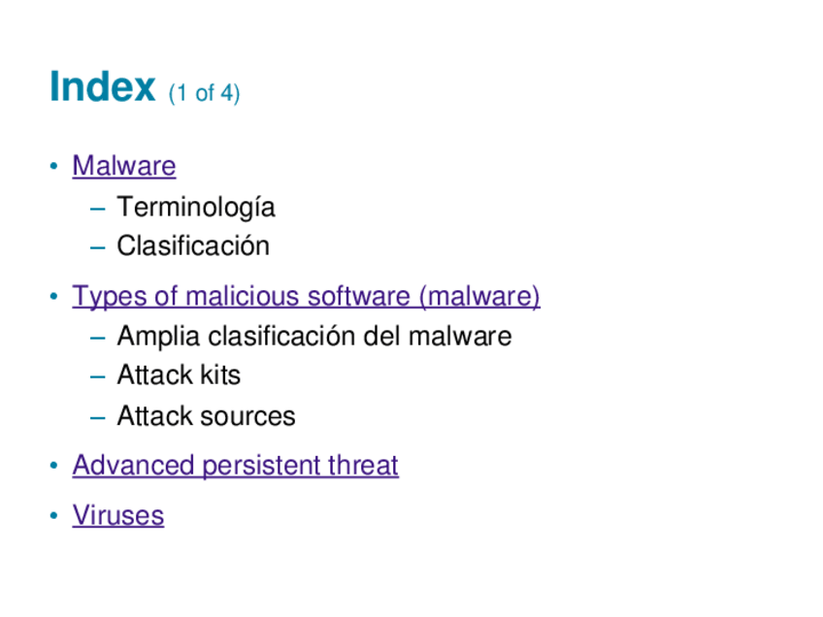
Task: Click the Amplia clasificación del malware text
Action: (x=313, y=337)
